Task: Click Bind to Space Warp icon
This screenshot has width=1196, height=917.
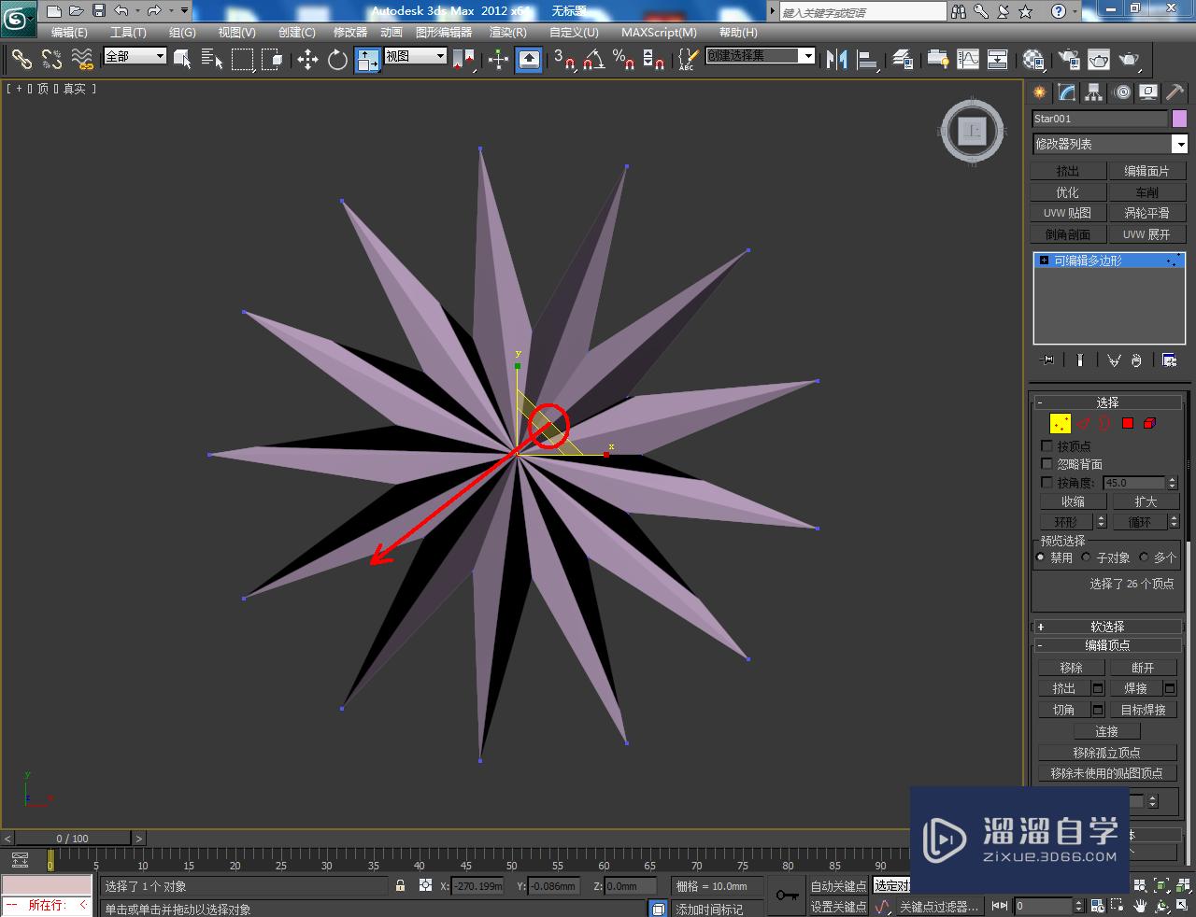Action: point(82,60)
